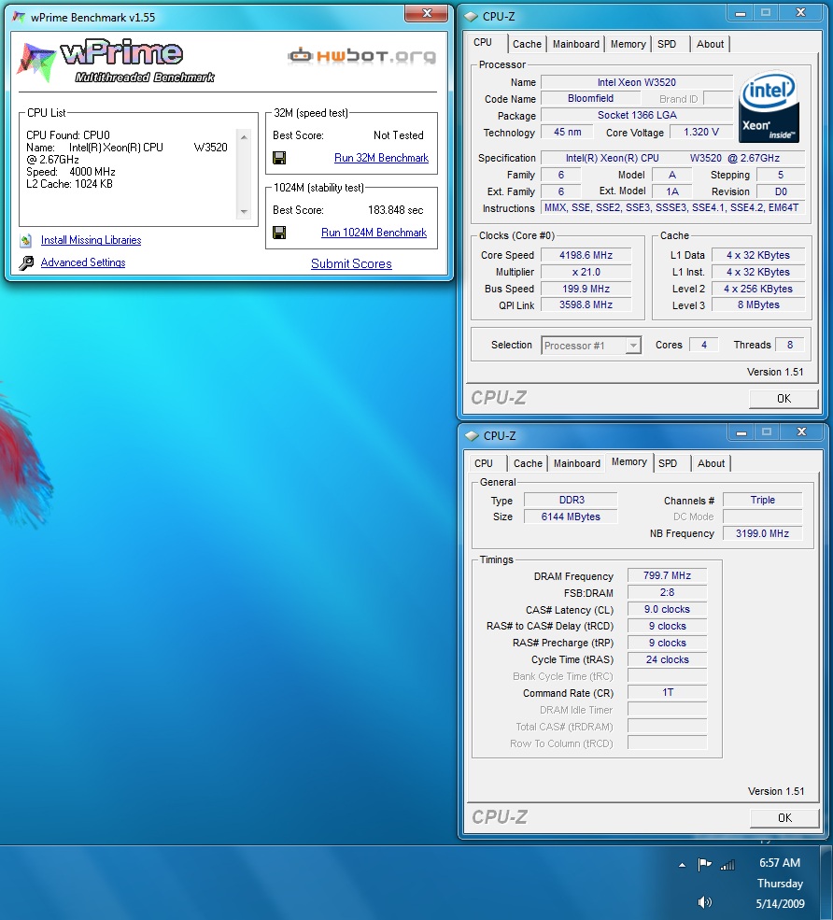Image resolution: width=833 pixels, height=920 pixels.
Task: Open the network signal tray icon
Action: 727,864
